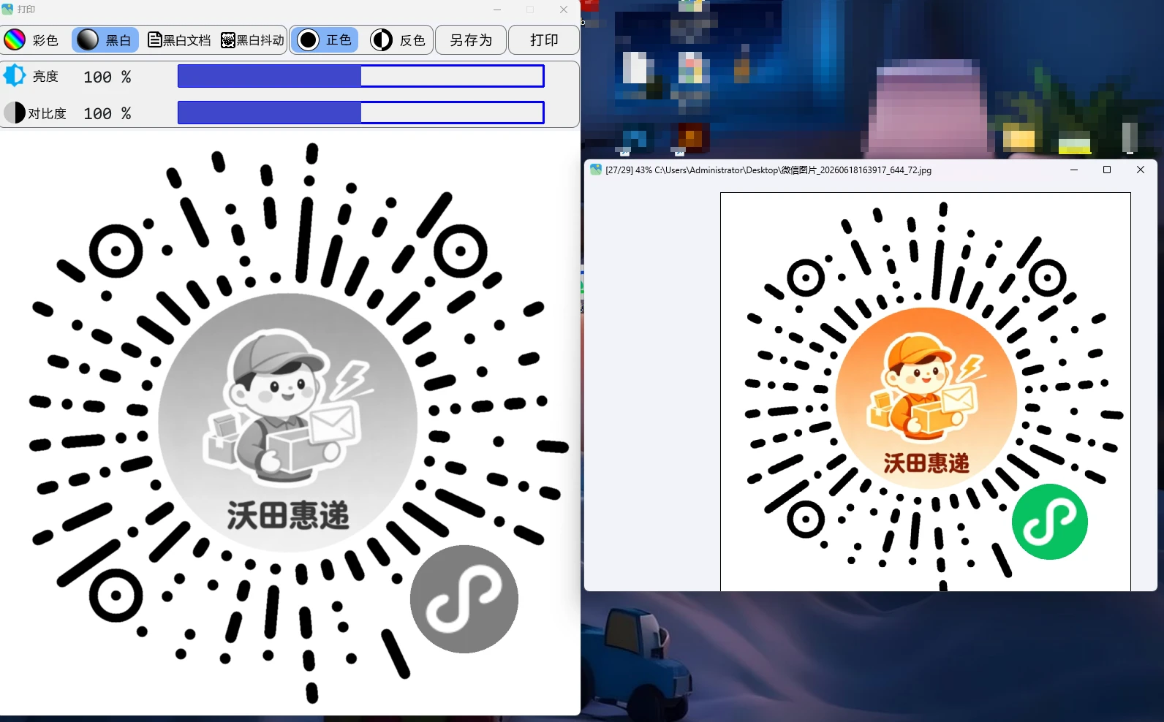
Task: Click the image viewer title bar icon
Action: pyautogui.click(x=596, y=170)
